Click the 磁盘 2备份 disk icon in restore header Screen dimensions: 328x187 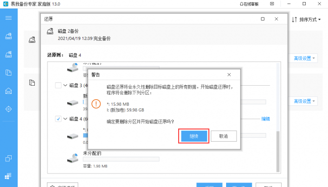[50, 31]
